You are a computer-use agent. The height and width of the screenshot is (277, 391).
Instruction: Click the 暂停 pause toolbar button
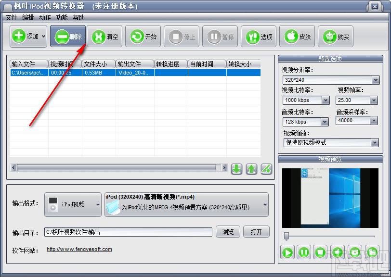(x=220, y=37)
